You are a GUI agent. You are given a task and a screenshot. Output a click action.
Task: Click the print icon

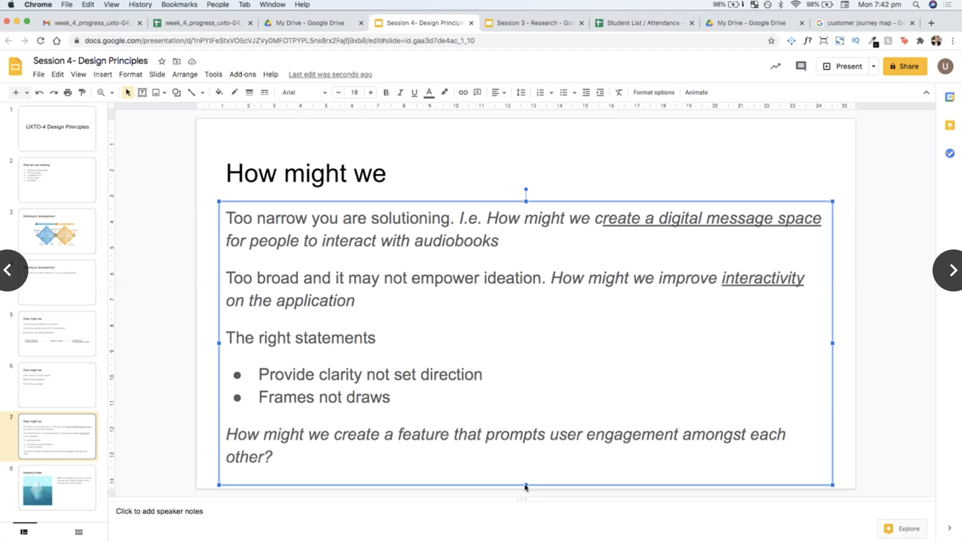(x=68, y=92)
